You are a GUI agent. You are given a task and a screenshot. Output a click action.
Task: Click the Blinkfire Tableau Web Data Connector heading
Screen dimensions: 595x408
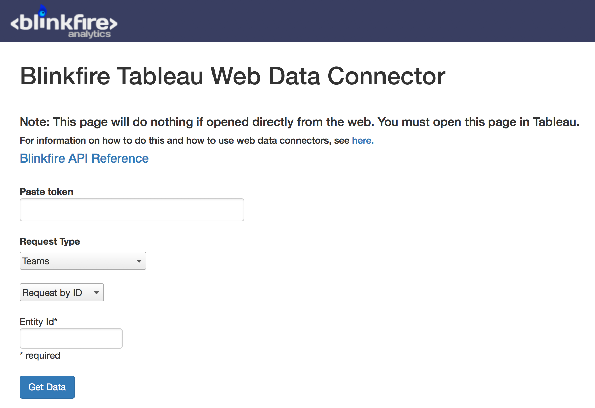point(232,76)
